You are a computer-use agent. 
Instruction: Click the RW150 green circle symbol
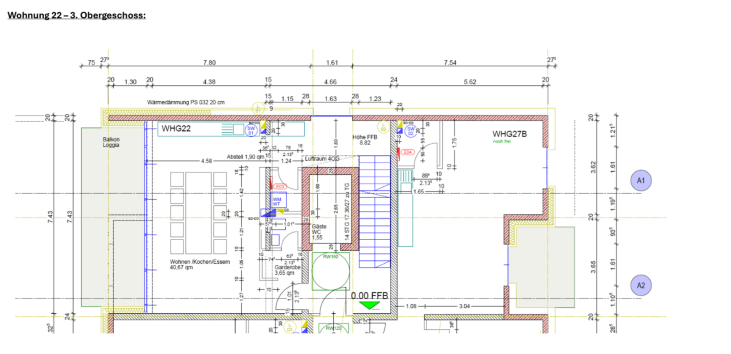pos(331,271)
